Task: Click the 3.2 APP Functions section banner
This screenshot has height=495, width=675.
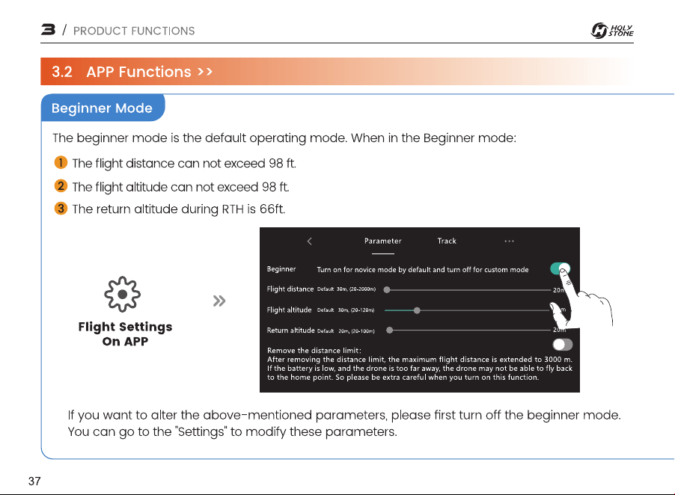Action: point(337,71)
